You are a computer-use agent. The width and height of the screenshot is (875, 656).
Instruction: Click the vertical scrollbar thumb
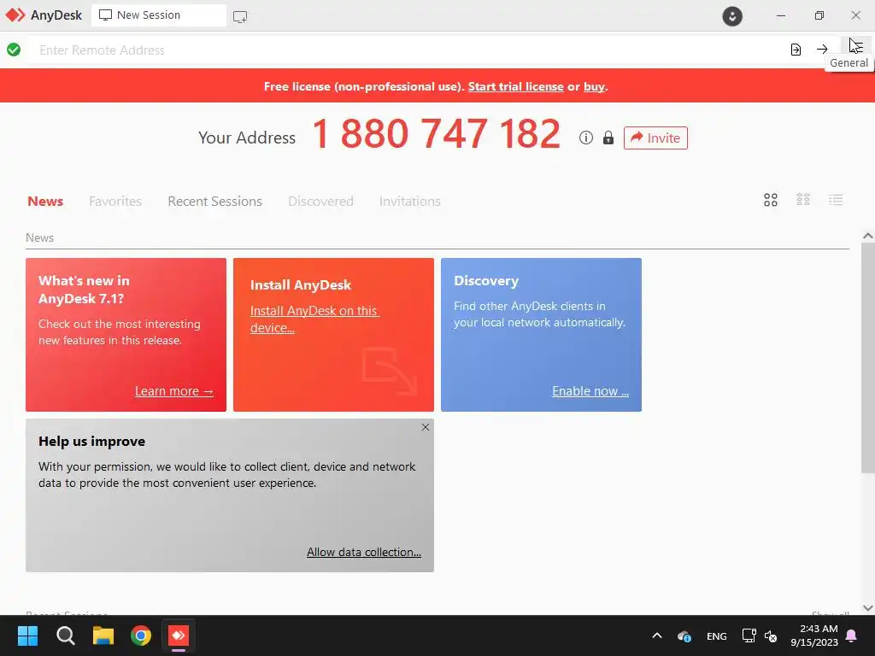coord(868,357)
